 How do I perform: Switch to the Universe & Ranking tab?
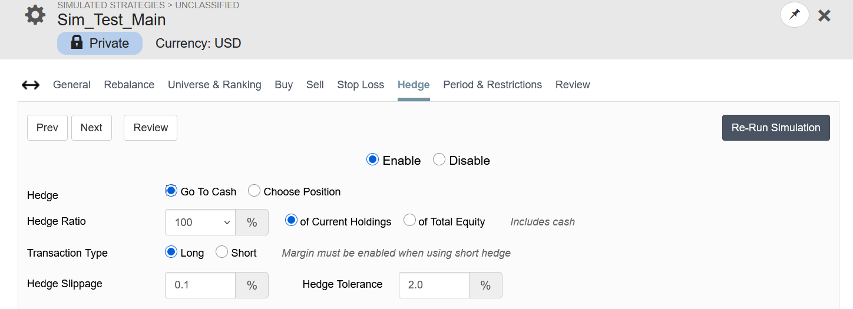point(214,85)
